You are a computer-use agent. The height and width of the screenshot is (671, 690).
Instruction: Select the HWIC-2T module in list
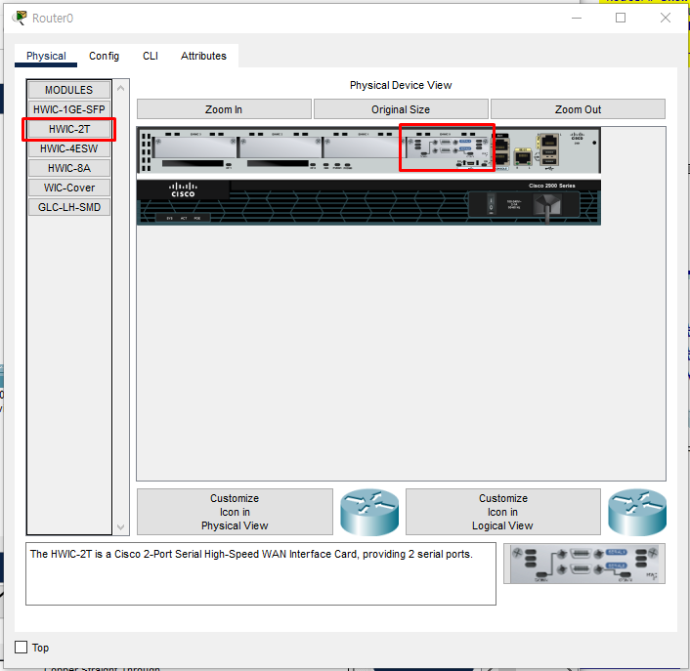tap(69, 129)
